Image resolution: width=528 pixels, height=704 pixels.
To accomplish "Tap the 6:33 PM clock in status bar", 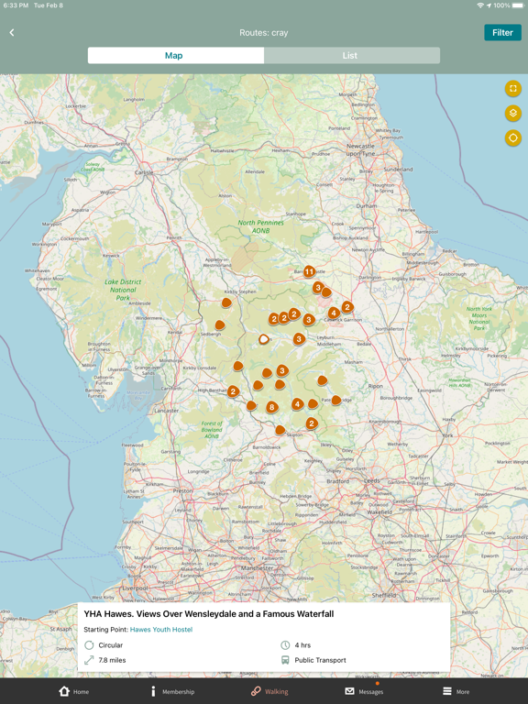I will pyautogui.click(x=16, y=5).
